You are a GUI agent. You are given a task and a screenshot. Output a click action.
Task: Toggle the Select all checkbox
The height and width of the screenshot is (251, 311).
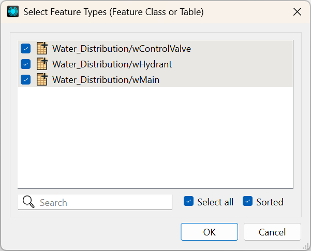[189, 201]
